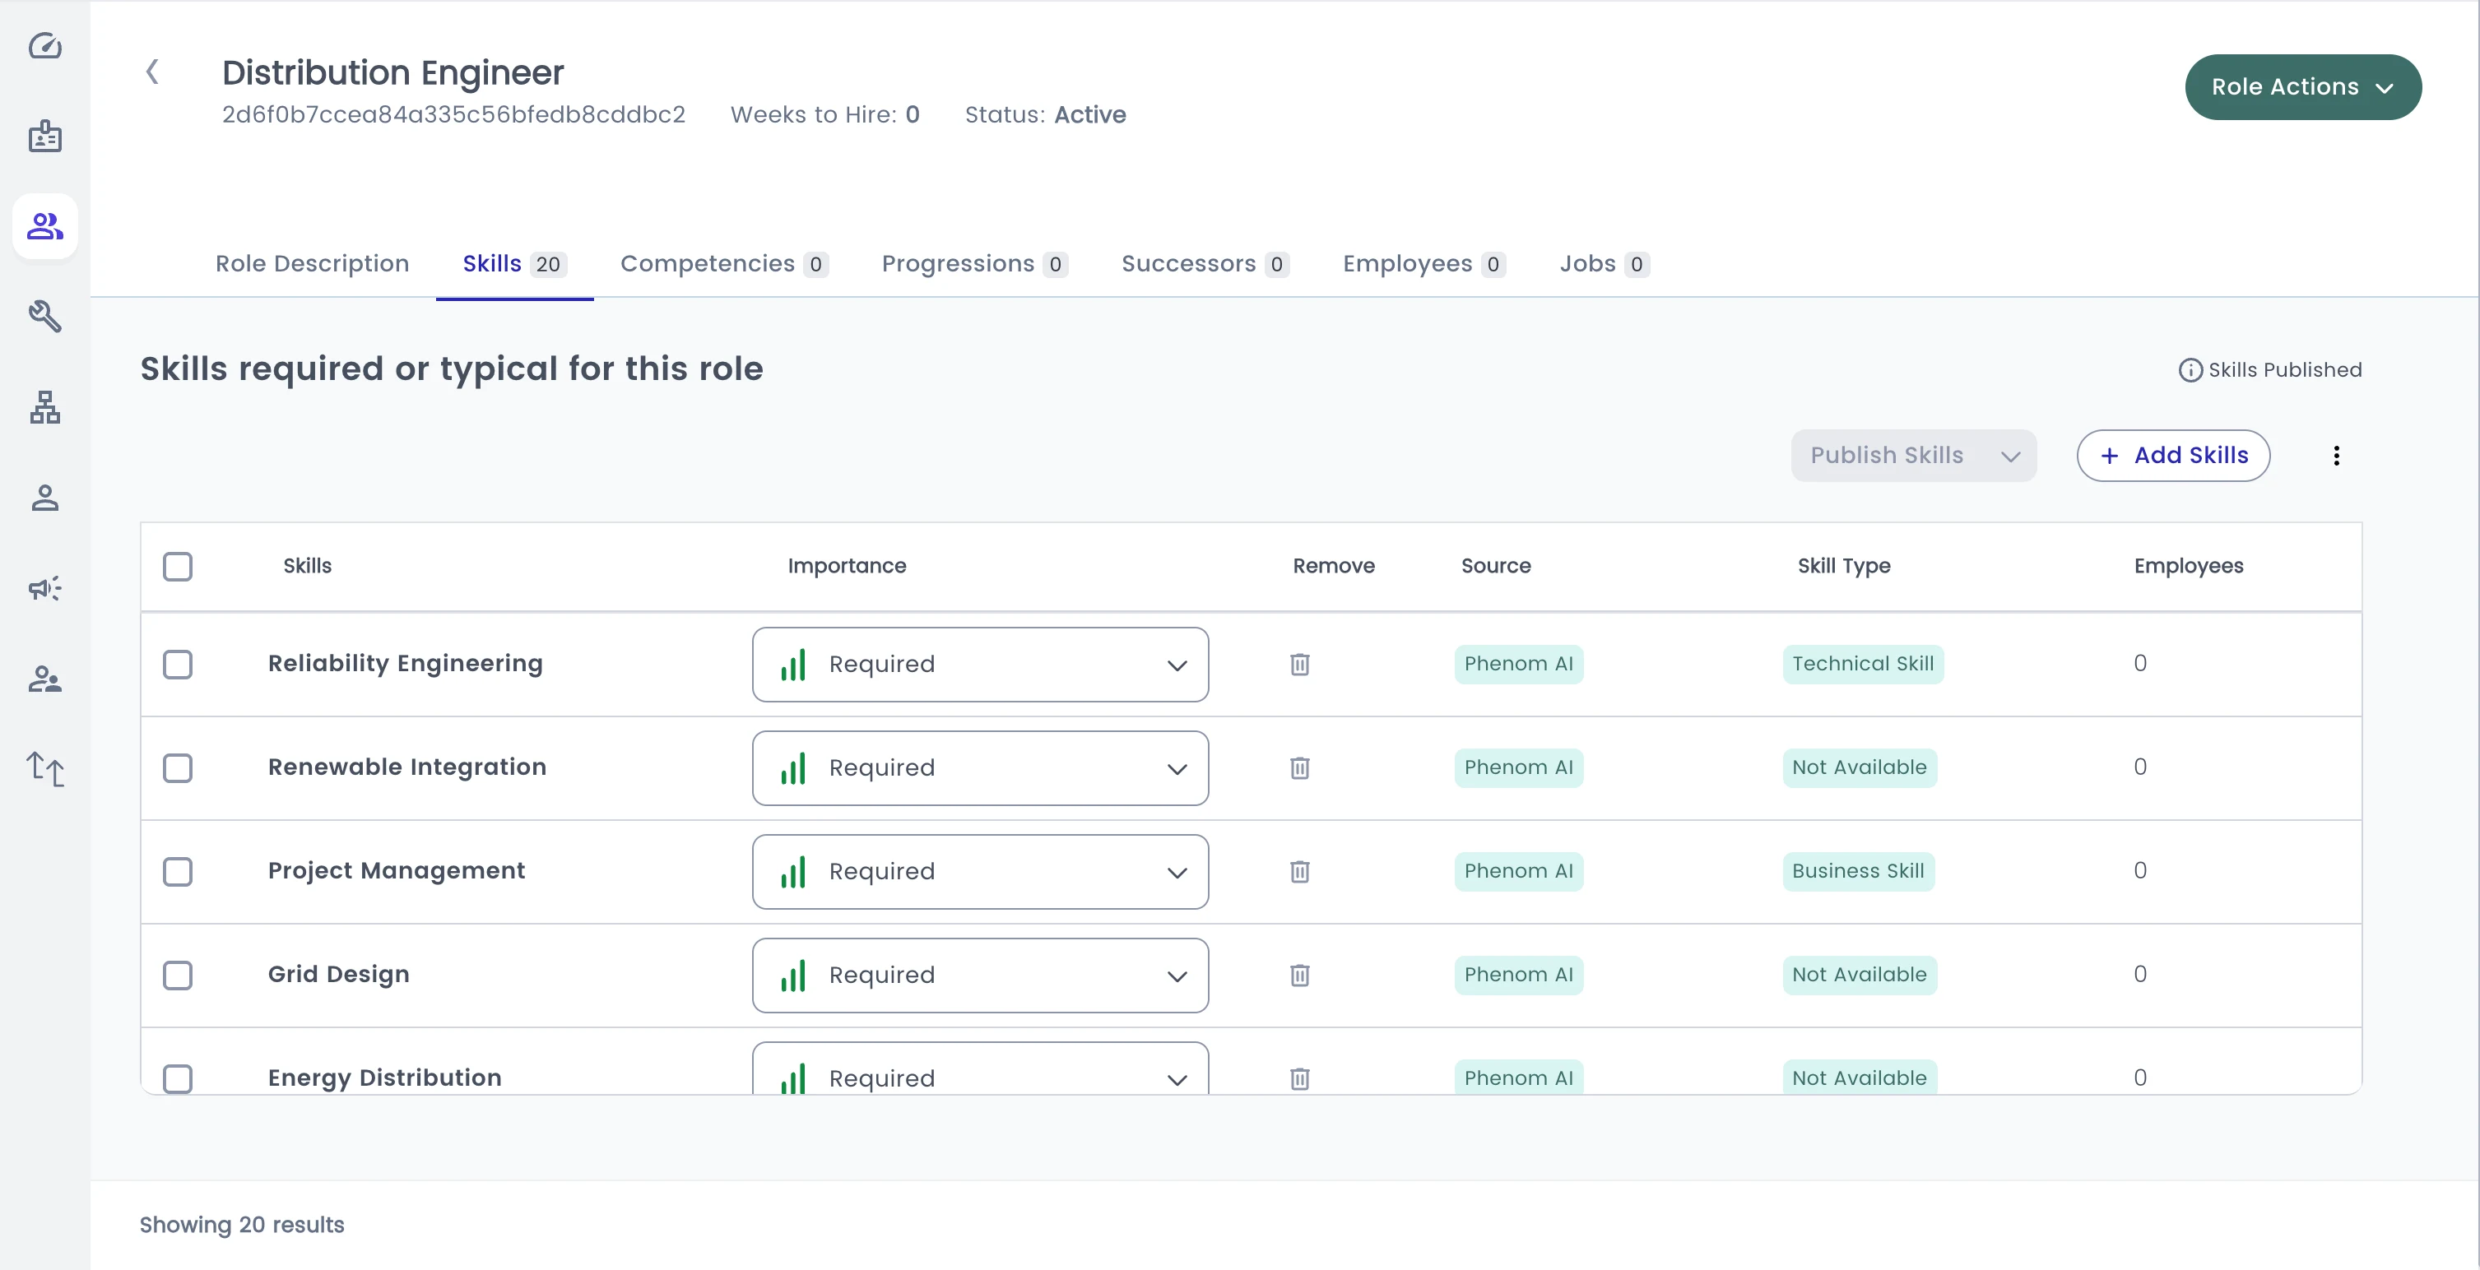Open the ID badge icon in sidebar
This screenshot has height=1270, width=2480.
click(45, 137)
